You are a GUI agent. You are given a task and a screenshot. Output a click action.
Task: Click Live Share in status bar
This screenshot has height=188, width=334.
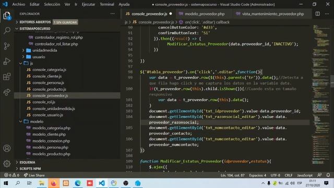pyautogui.click(x=34, y=175)
